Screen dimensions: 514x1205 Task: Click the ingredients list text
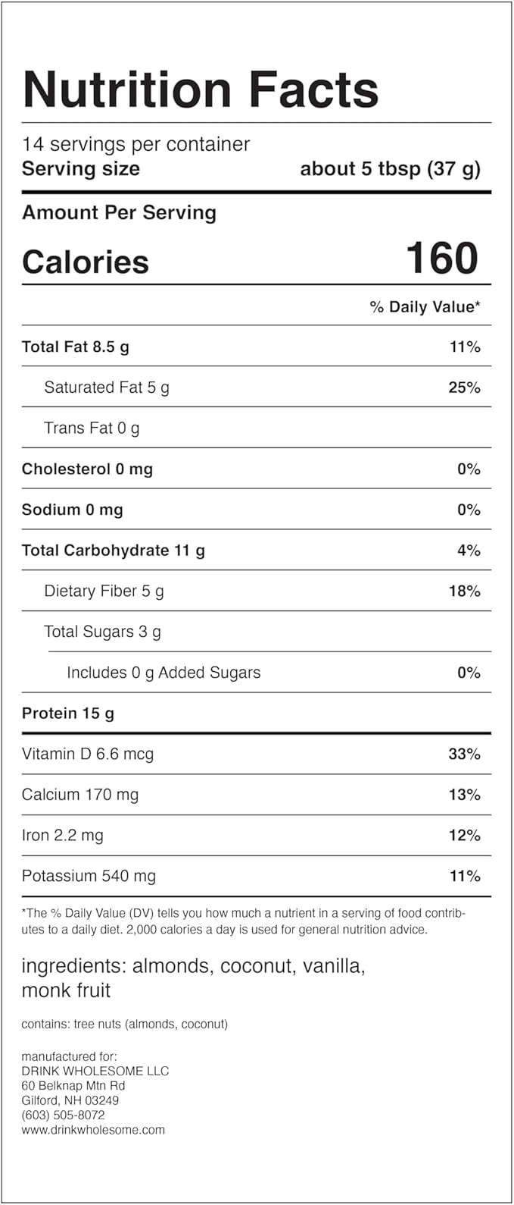point(193,978)
